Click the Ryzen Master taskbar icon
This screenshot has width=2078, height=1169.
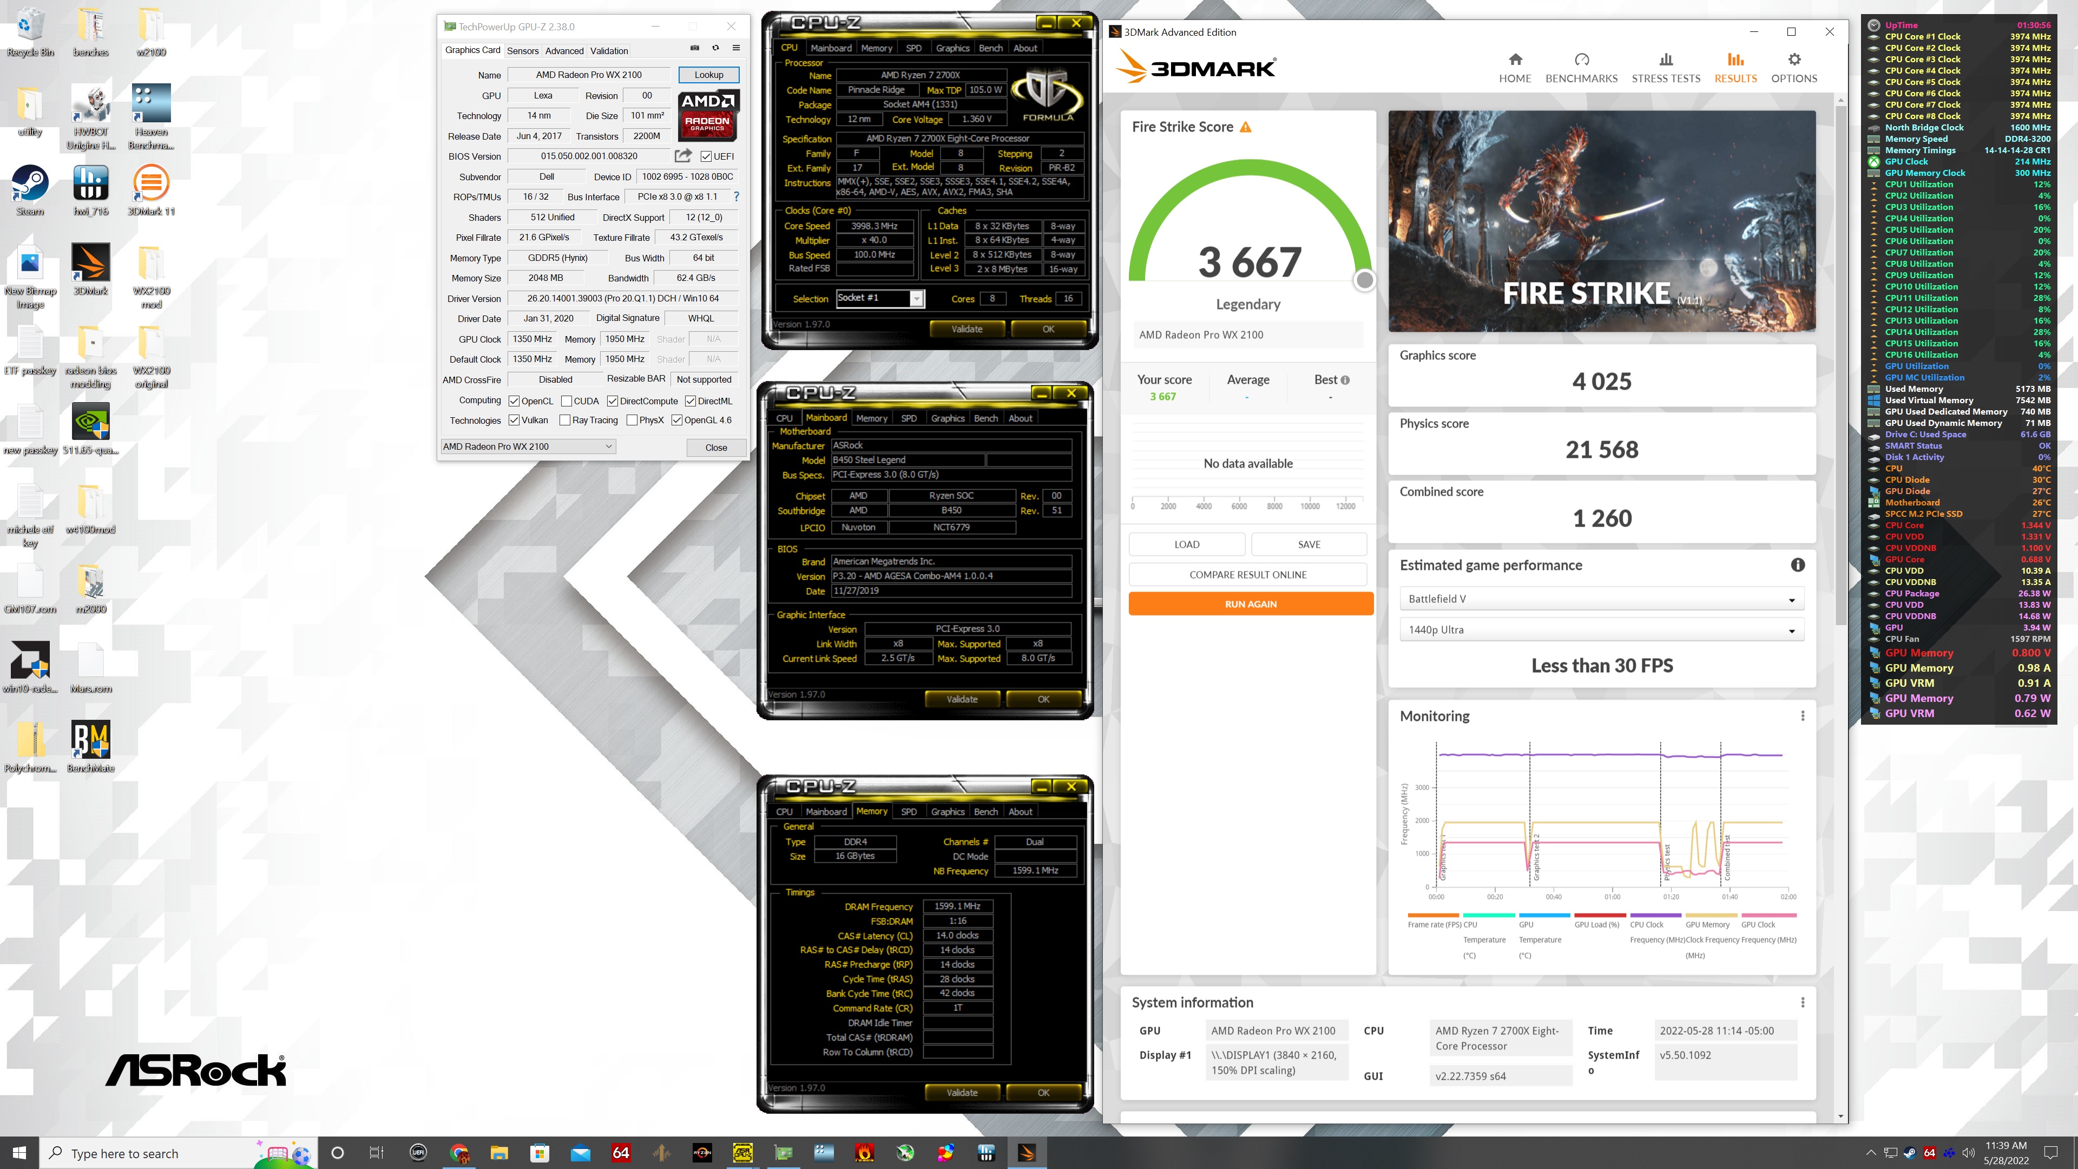[702, 1153]
